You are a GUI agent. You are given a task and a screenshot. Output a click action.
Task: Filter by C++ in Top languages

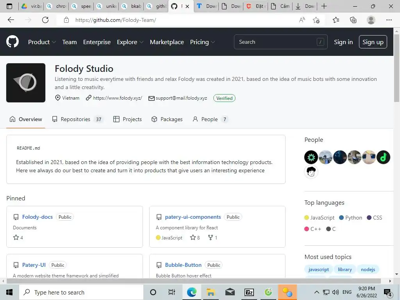tap(313, 229)
